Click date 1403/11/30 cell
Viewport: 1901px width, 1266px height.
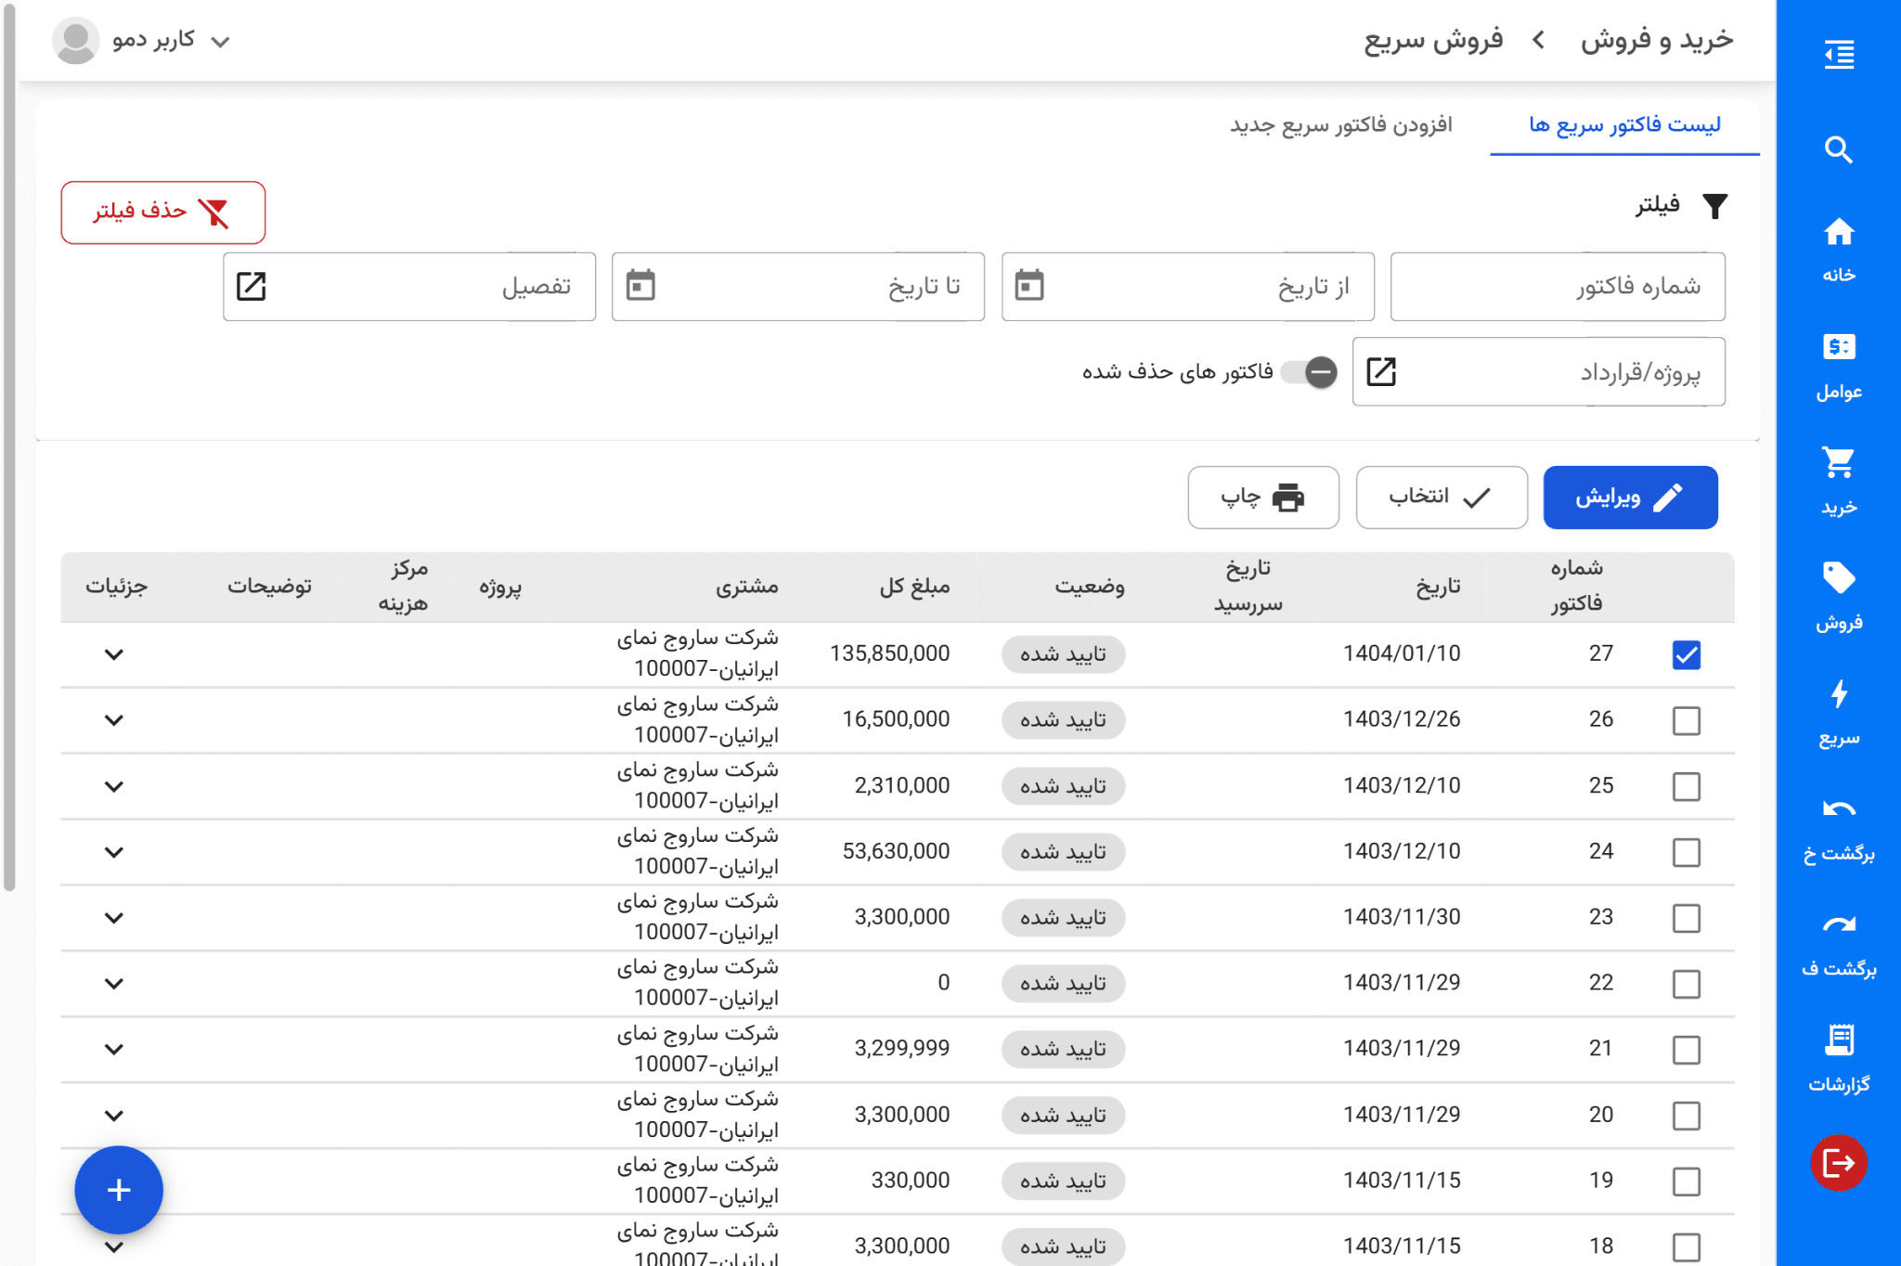1402,917
